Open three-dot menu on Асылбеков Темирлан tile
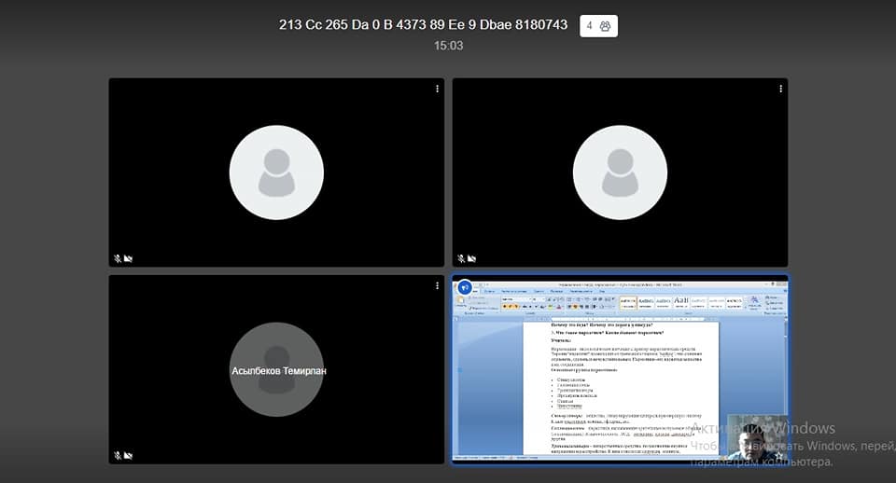Viewport: 896px width, 483px height. tap(437, 285)
